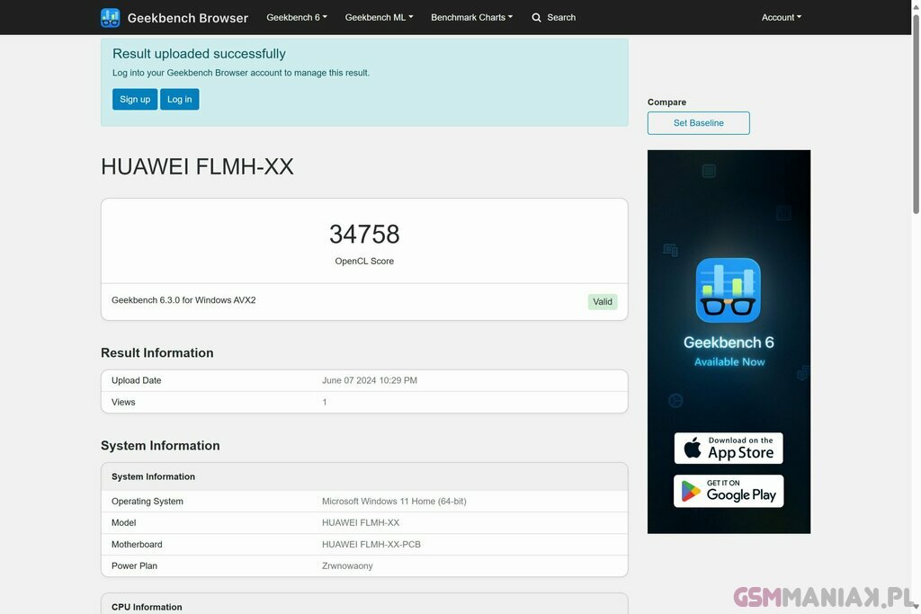Screen dimensions: 921x614
Task: Open the Geekbench 6 dropdown menu
Action: coord(297,18)
